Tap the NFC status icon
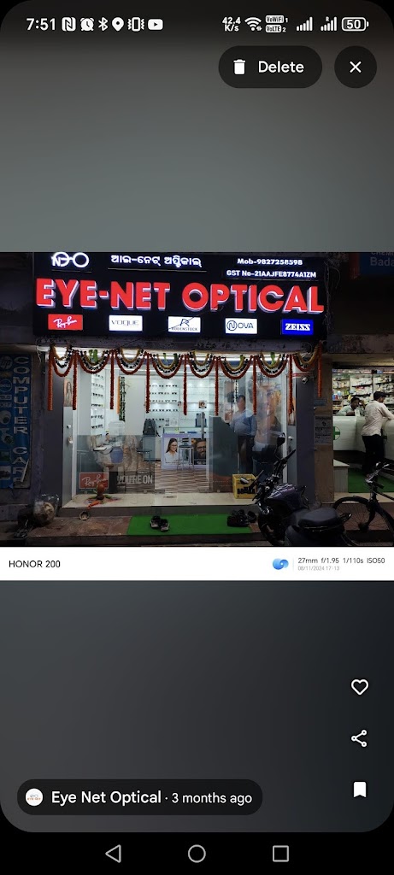 [68, 24]
